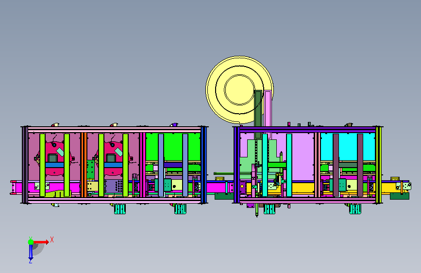Select the bright green panel in the left machine
The height and width of the screenshot is (273, 421).
point(173,147)
